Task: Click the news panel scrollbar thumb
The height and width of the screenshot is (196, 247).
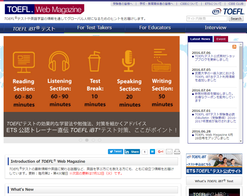Action: pos(241,63)
